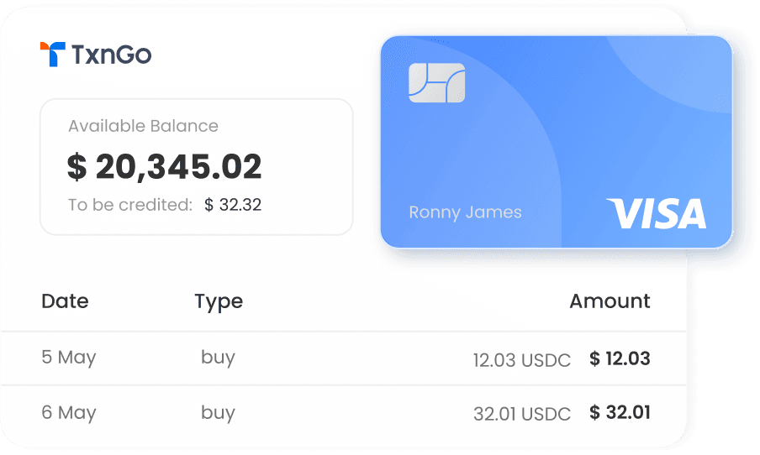
Task: Click the TxnGo logo icon
Action: pos(52,55)
